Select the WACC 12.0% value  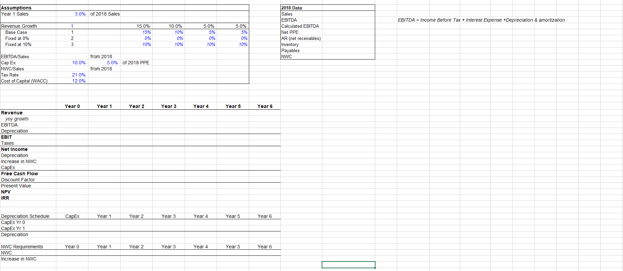click(79, 81)
